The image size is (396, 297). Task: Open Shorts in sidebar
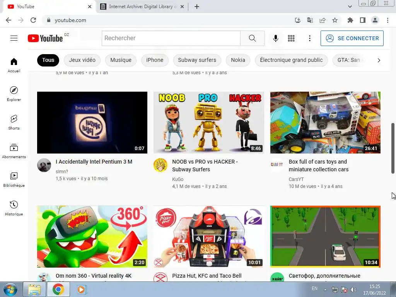14,123
